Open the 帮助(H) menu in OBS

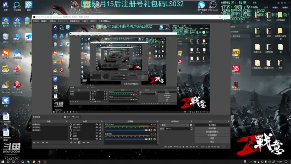tap(93, 21)
